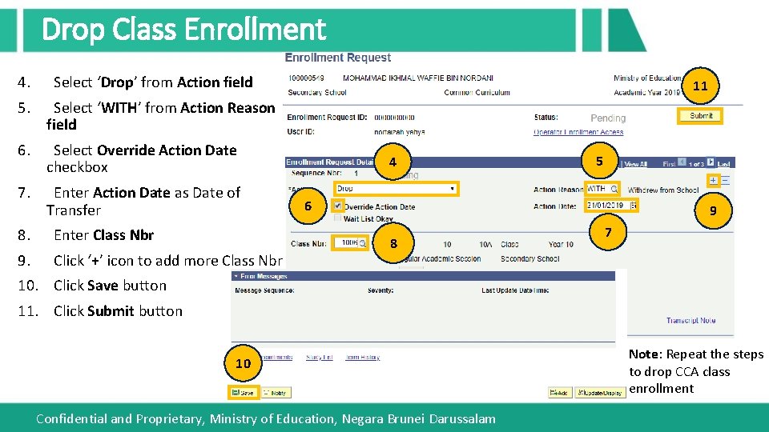Click the Last navigation link
This screenshot has height=432, width=769.
(724, 164)
